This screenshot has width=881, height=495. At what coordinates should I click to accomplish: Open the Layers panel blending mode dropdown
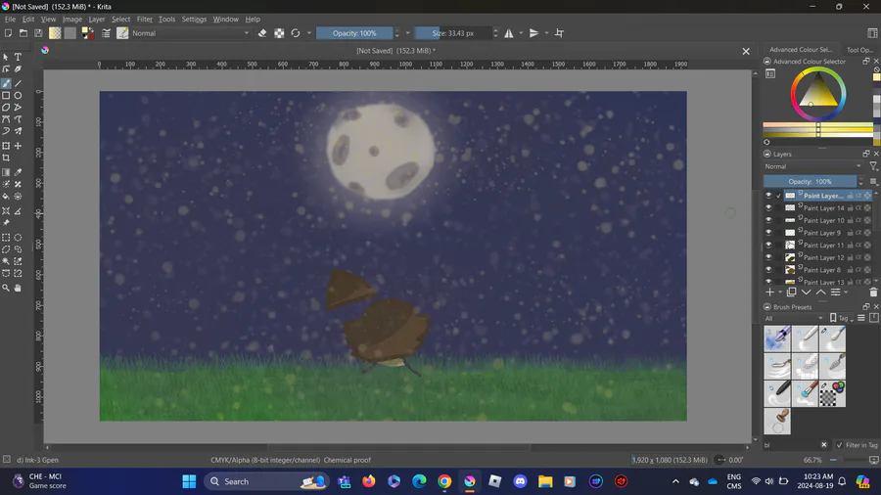pos(813,166)
